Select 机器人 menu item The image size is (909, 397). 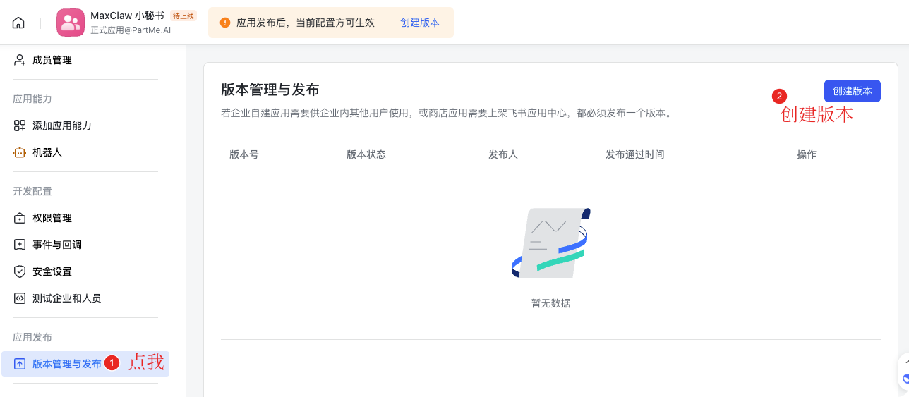coord(47,152)
